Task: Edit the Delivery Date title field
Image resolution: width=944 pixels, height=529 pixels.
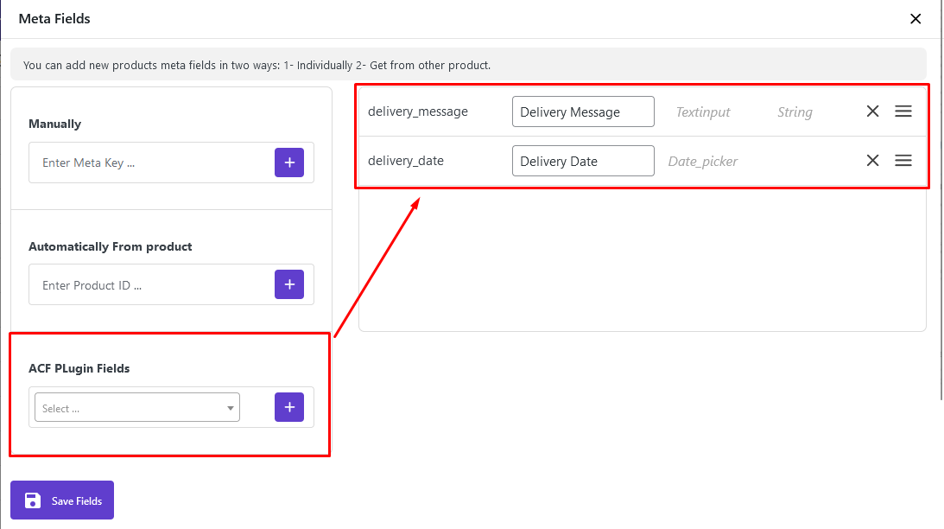Action: click(x=583, y=161)
